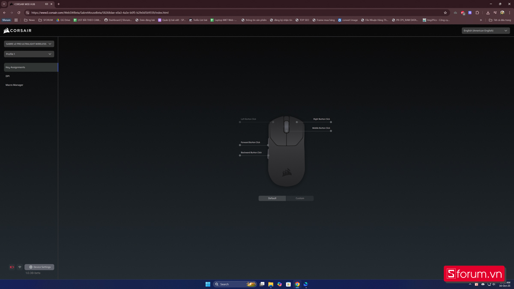Image resolution: width=514 pixels, height=289 pixels.
Task: Open the TOP SEO bookmark
Action: point(302,20)
